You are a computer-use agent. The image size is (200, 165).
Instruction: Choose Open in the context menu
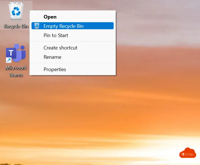pos(73,17)
